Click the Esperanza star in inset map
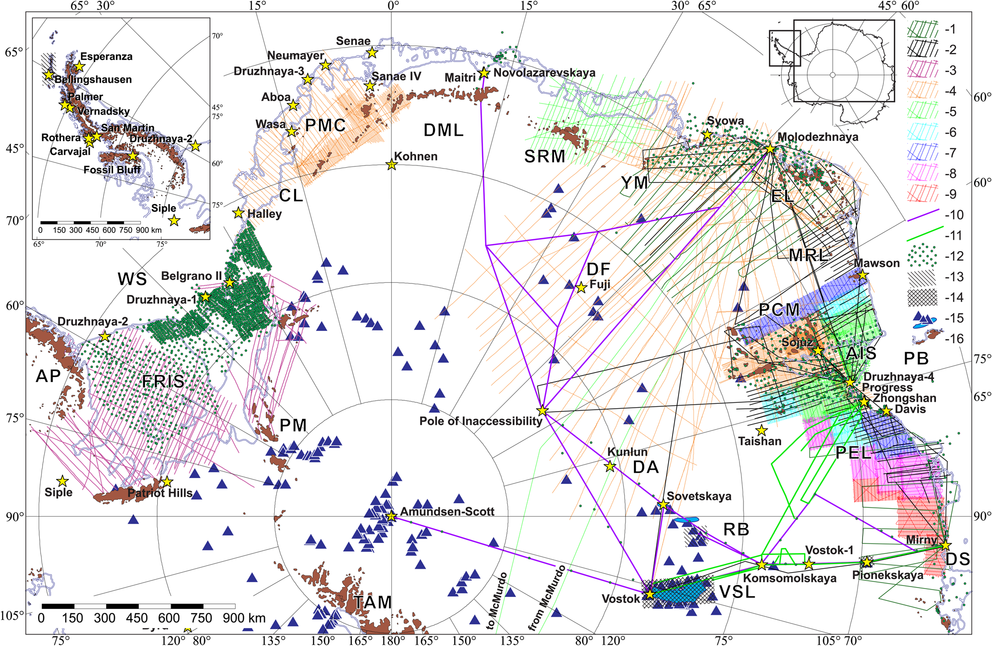 79,66
